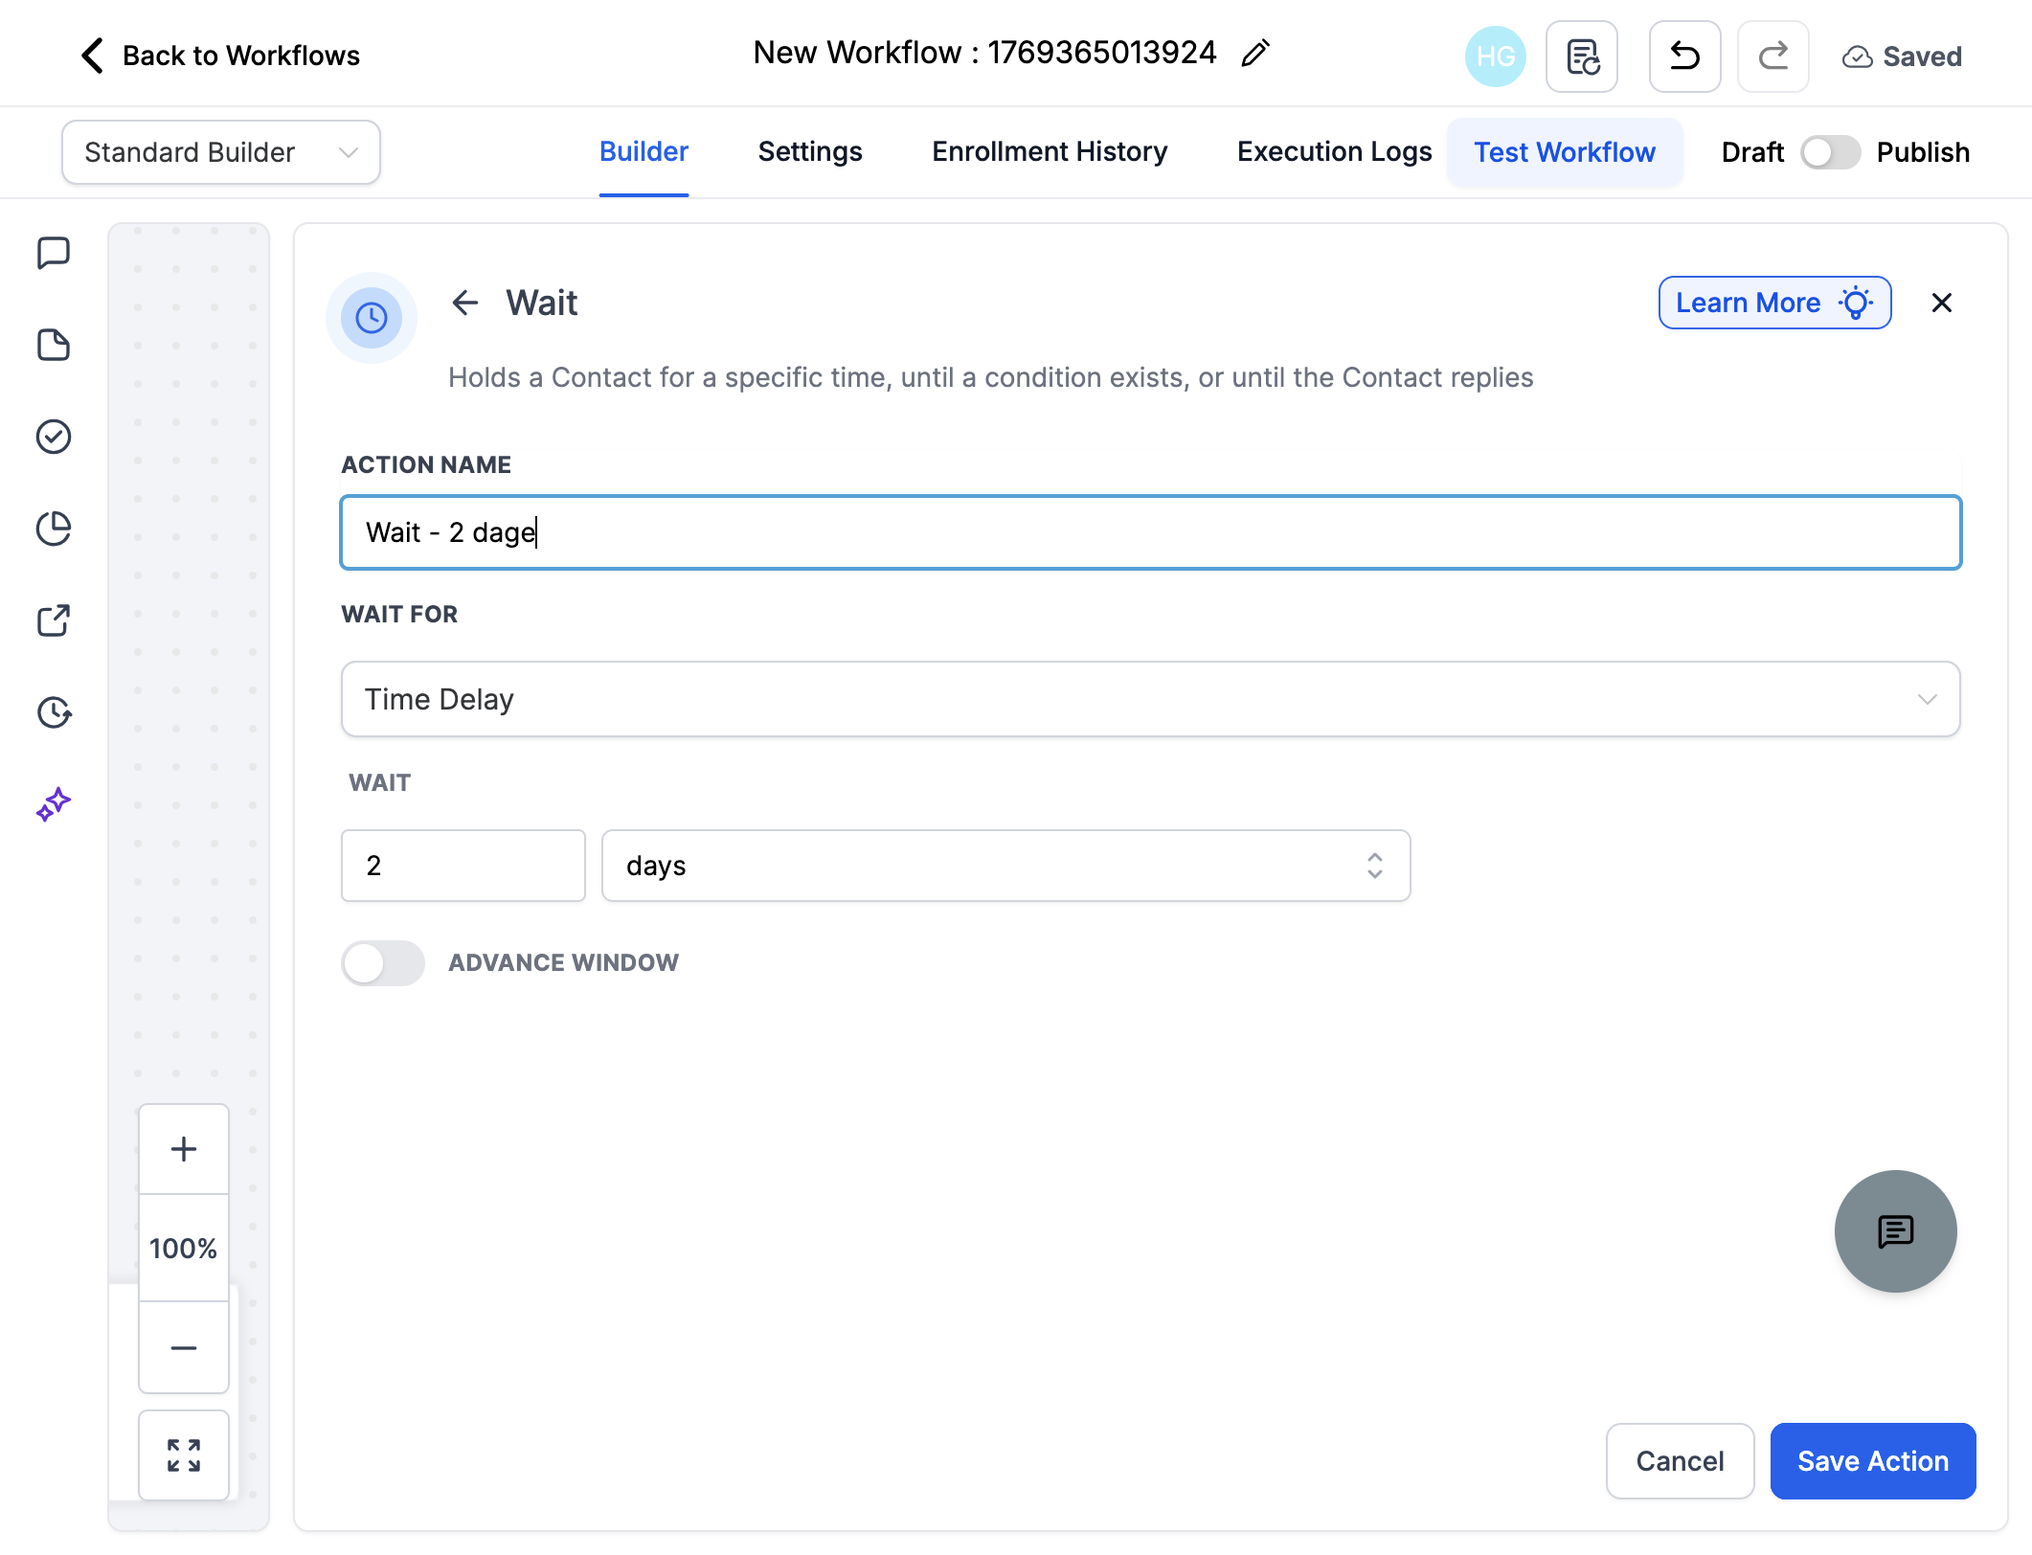Open the days unit selector
Image resolution: width=2032 pixels, height=1555 pixels.
(1005, 866)
